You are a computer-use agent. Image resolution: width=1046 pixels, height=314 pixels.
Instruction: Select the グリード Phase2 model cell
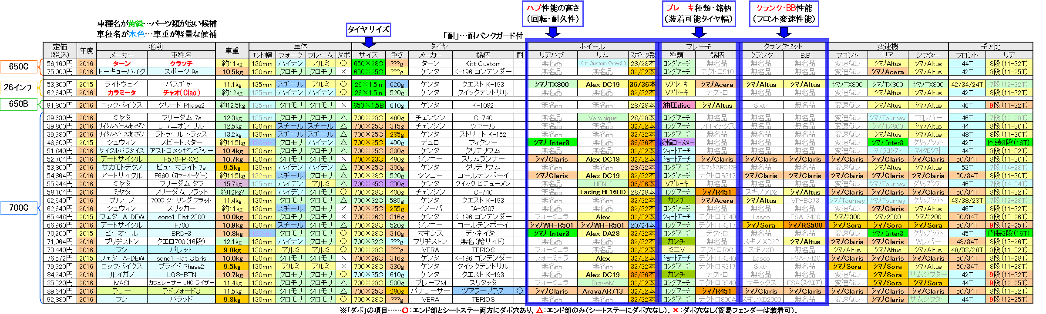coord(181,105)
